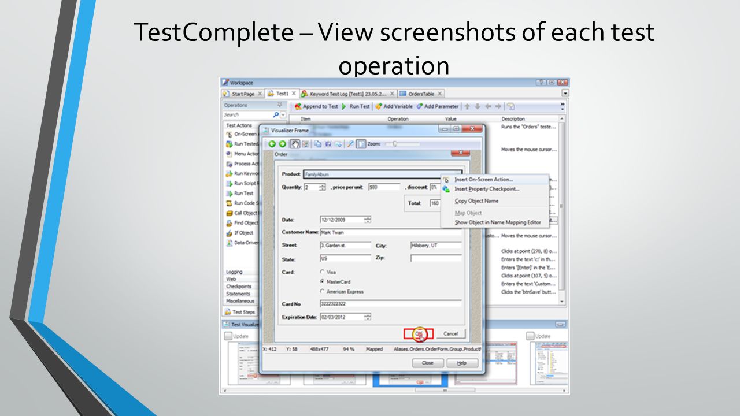Switch to the Keyword Test Log tab
Screen dimensions: 740x416
(x=349, y=94)
